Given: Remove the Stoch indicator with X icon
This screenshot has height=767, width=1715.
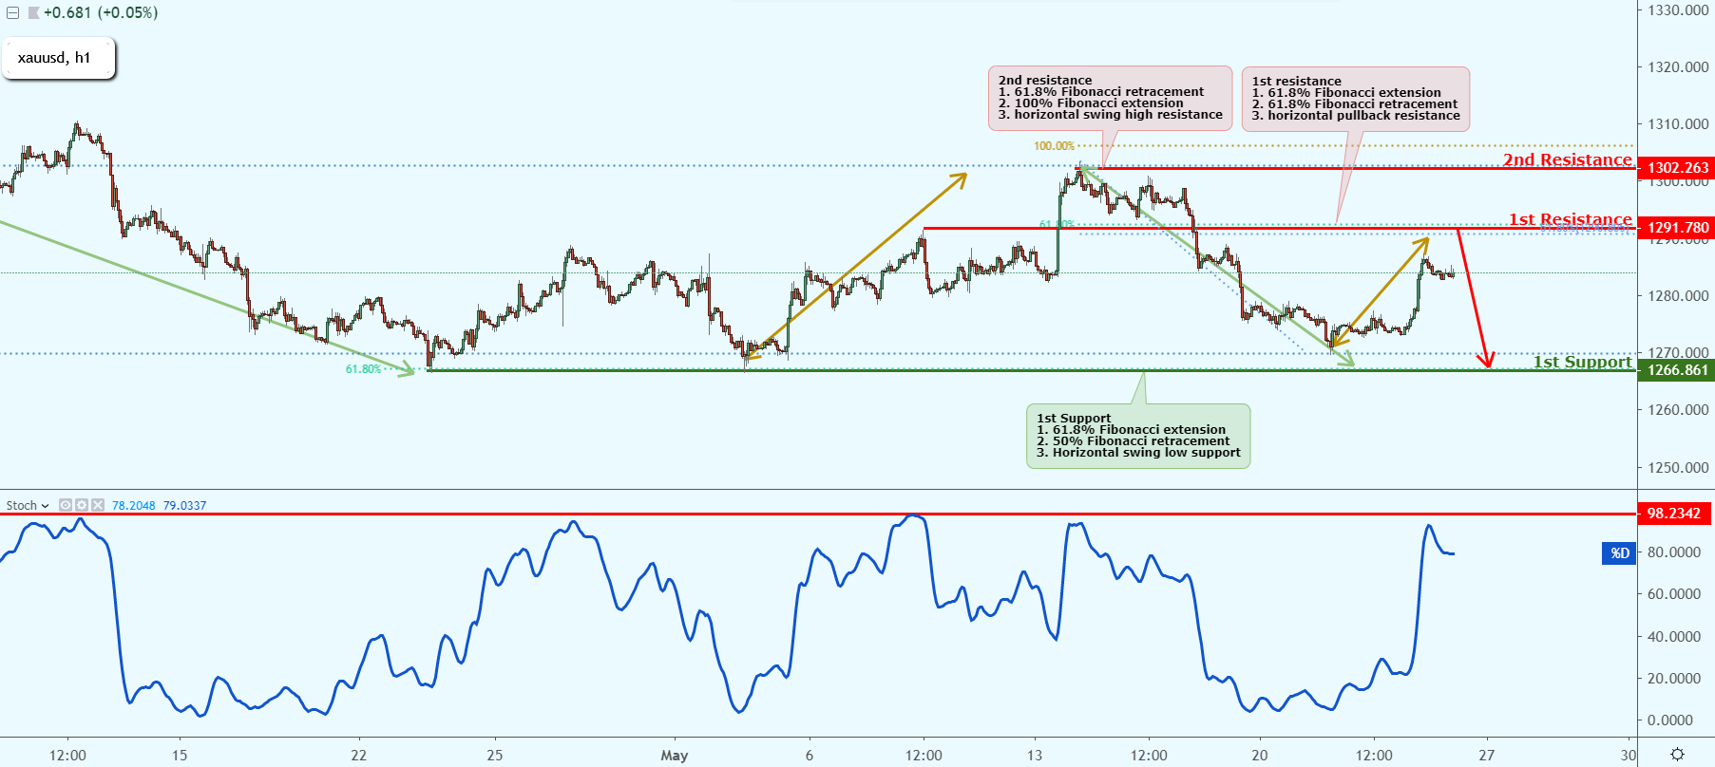Looking at the screenshot, I should (97, 505).
